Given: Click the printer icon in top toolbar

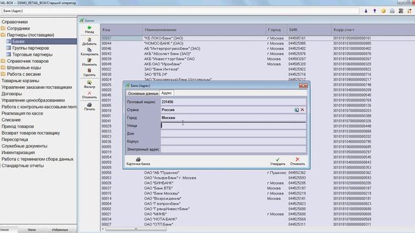Looking at the screenshot, I should [x=392, y=11].
